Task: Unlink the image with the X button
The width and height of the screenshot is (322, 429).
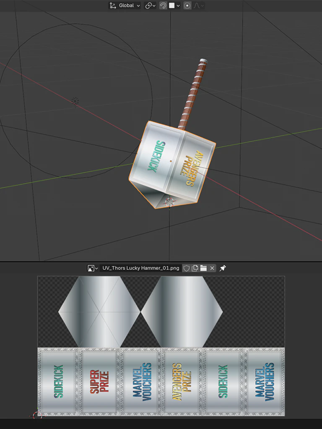Action: (212, 268)
